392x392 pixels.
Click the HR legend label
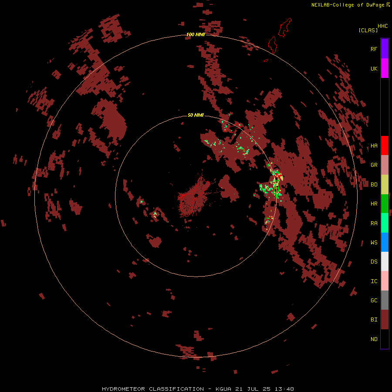[x=374, y=204]
